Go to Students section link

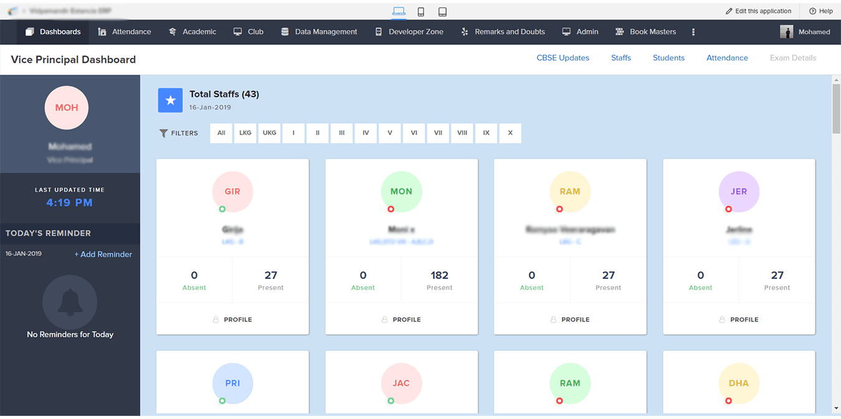coord(668,58)
